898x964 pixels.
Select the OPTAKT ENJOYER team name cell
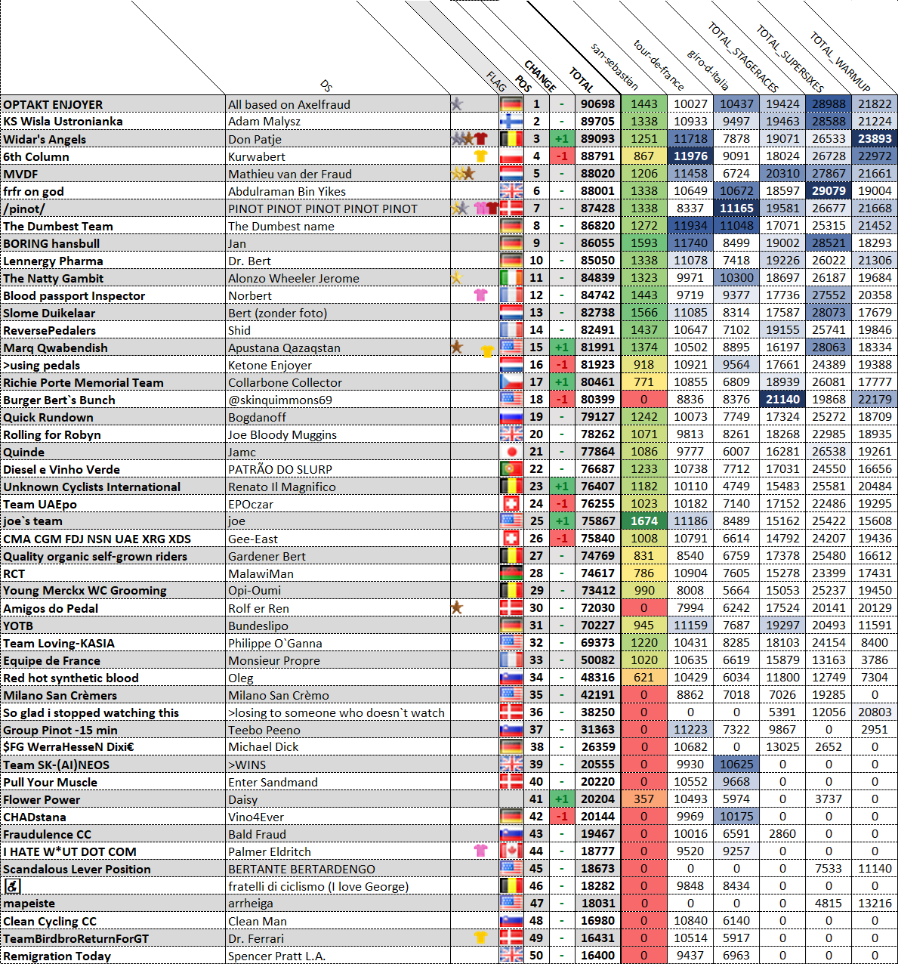113,104
